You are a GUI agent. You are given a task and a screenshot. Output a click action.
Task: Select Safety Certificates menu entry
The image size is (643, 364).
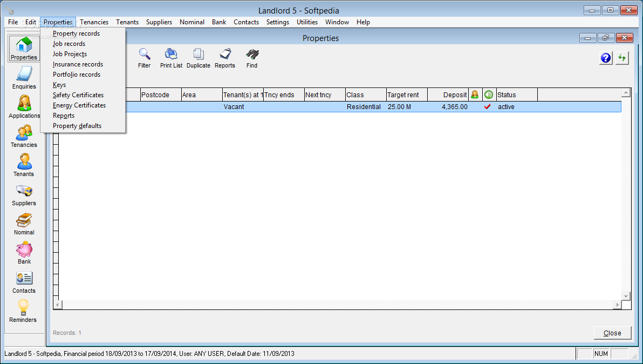[x=78, y=95]
